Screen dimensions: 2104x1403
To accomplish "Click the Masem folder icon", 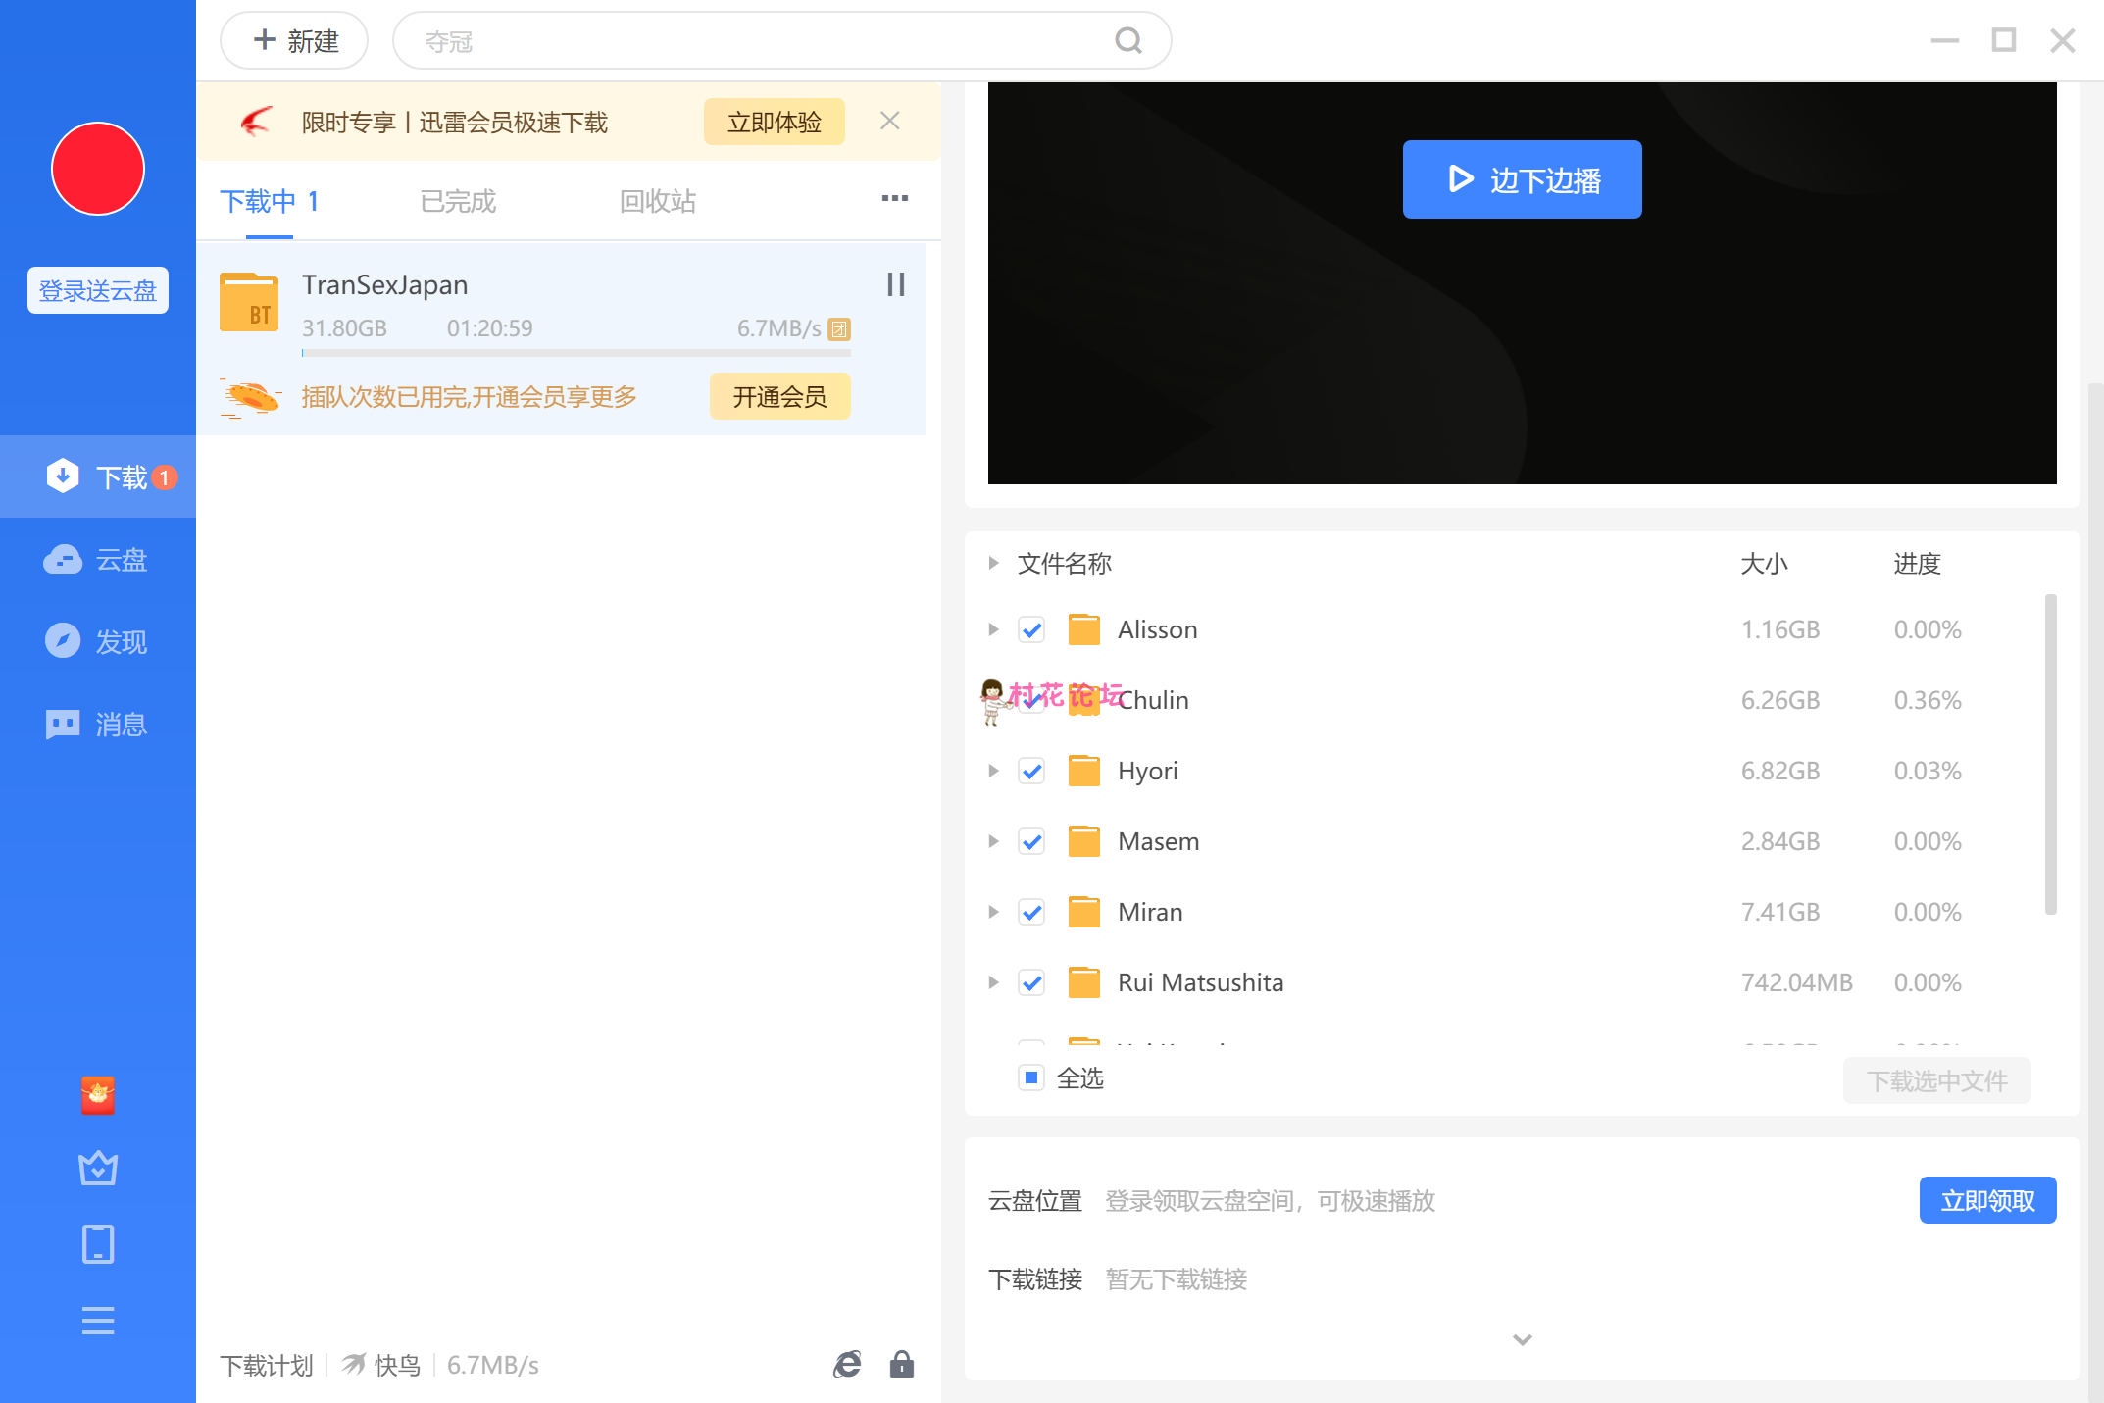I will tap(1083, 841).
